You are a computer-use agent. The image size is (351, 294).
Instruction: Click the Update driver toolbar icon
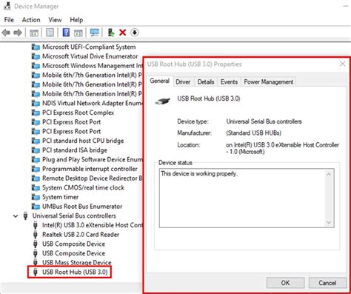111,33
